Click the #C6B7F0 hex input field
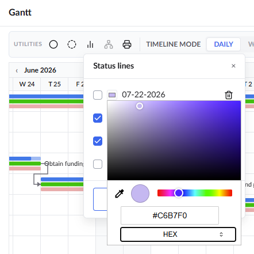254x254 pixels. click(x=170, y=215)
